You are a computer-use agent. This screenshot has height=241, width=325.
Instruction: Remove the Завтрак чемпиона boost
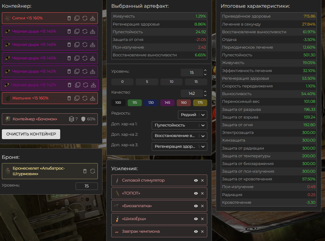pos(202,231)
